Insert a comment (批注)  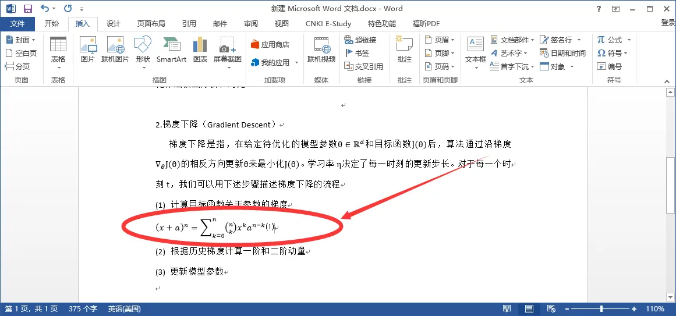(405, 50)
